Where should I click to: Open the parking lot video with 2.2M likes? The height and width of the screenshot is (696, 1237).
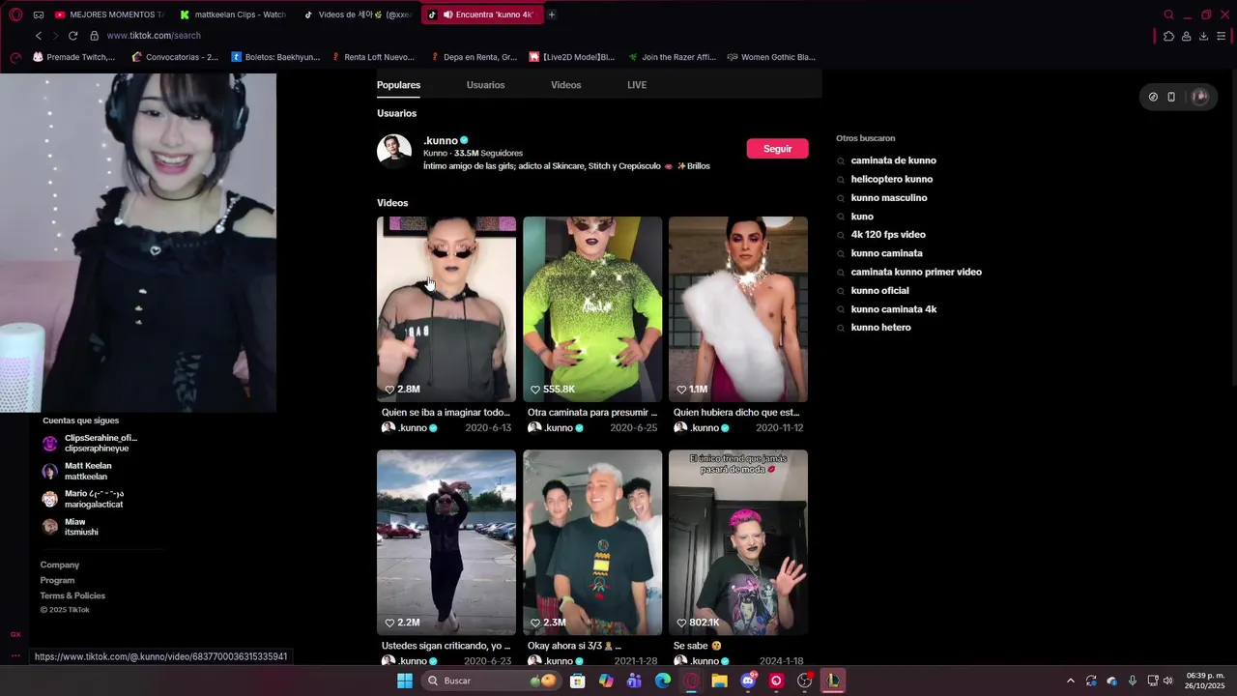coord(446,542)
